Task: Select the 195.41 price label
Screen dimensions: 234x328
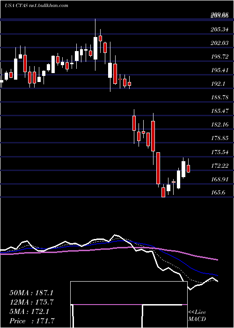Action: pos(219,70)
